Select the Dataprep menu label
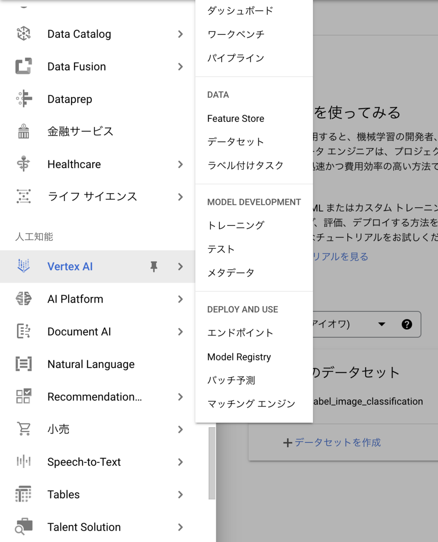This screenshot has height=542, width=438. (70, 99)
